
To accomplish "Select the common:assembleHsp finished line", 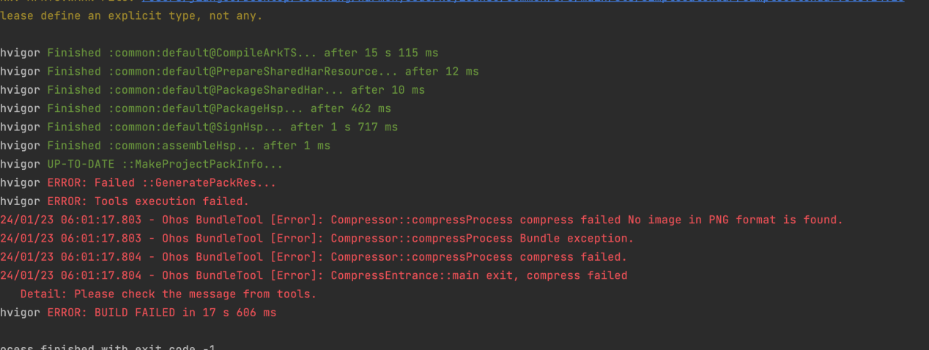I will pyautogui.click(x=166, y=146).
